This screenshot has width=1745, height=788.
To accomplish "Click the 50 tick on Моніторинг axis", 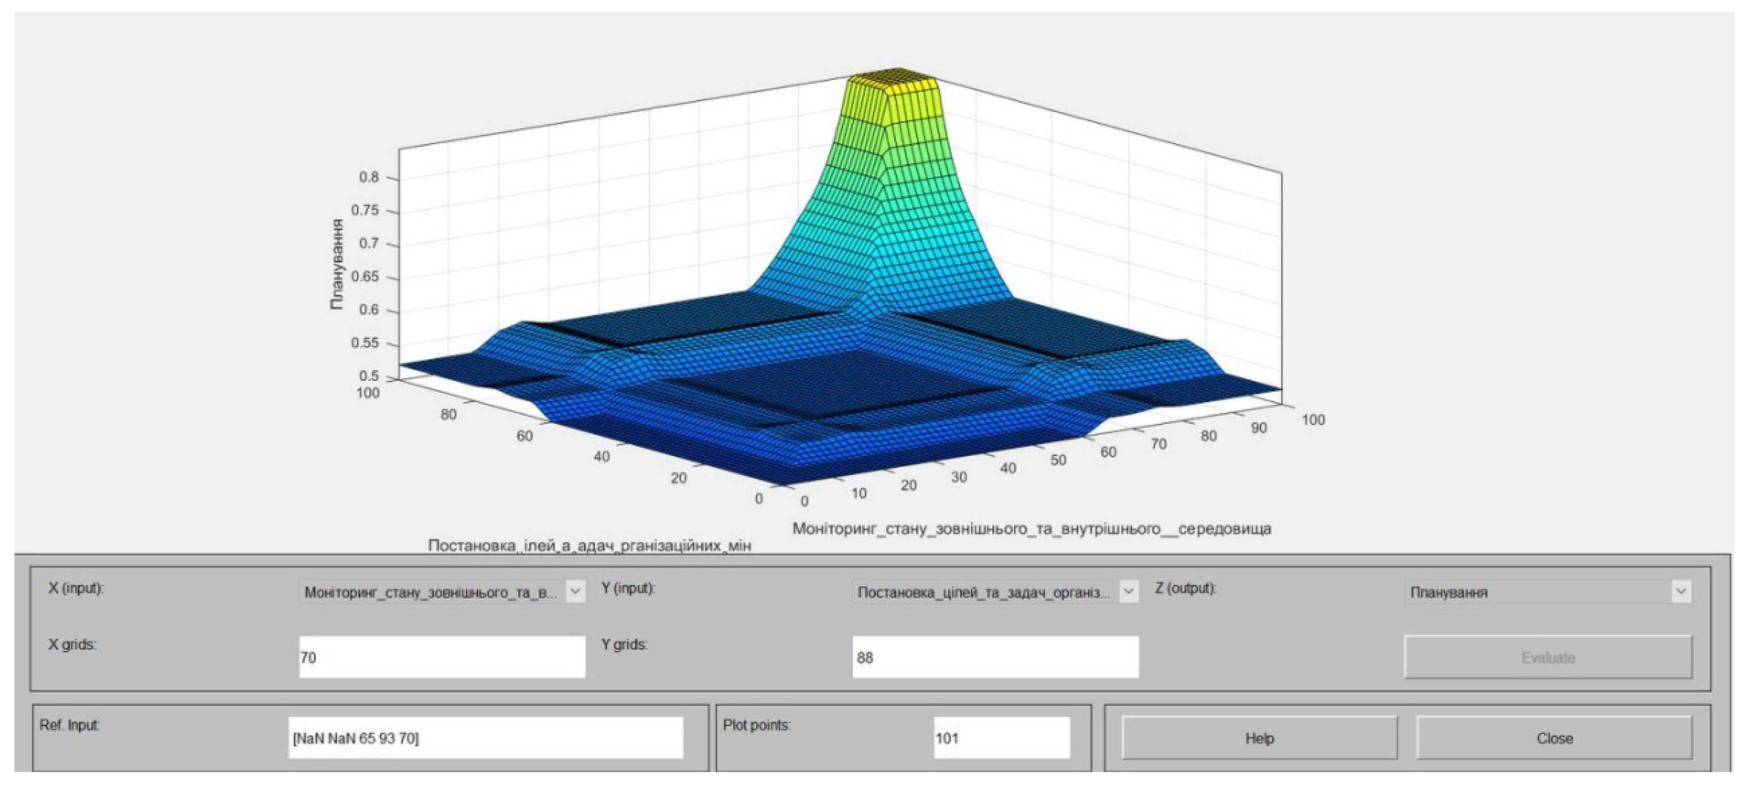I will [1057, 460].
